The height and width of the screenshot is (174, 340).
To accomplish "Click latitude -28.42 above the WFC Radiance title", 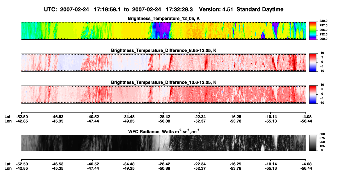I will 164,117.
